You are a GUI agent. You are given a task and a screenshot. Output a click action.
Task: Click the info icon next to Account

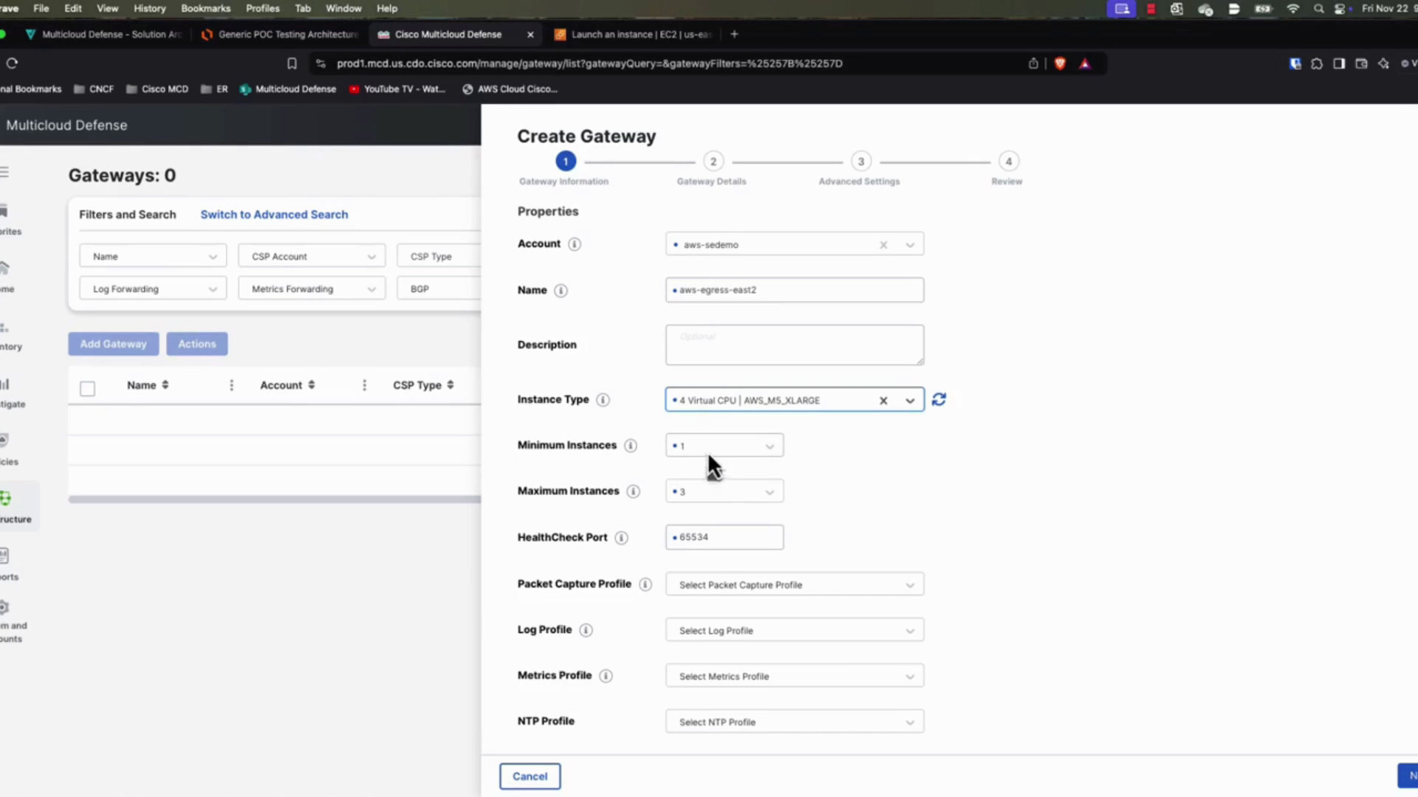click(575, 244)
